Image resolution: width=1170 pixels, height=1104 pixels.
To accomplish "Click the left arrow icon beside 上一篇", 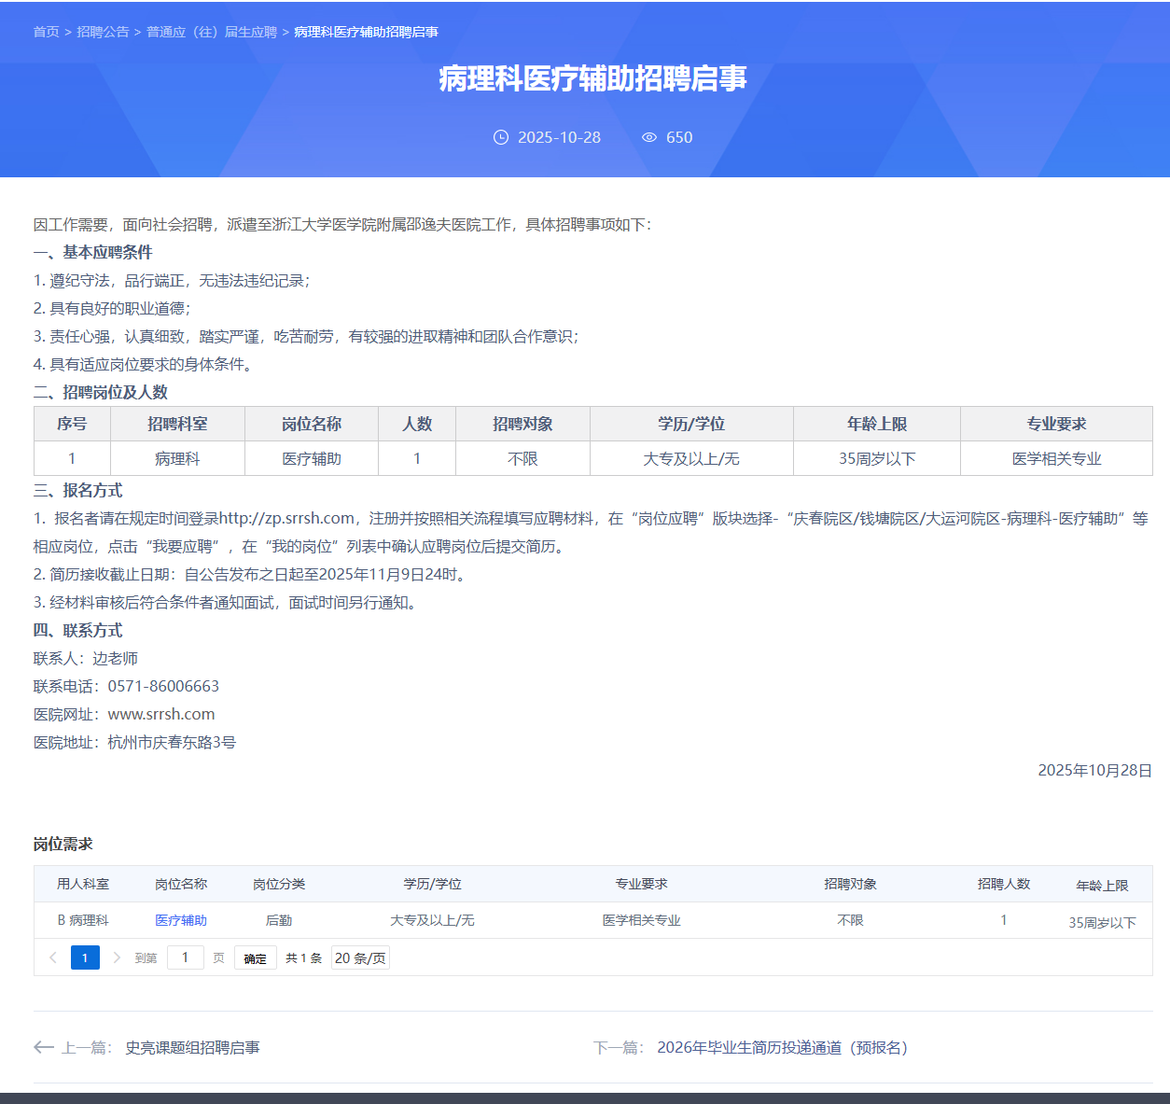I will [43, 1047].
